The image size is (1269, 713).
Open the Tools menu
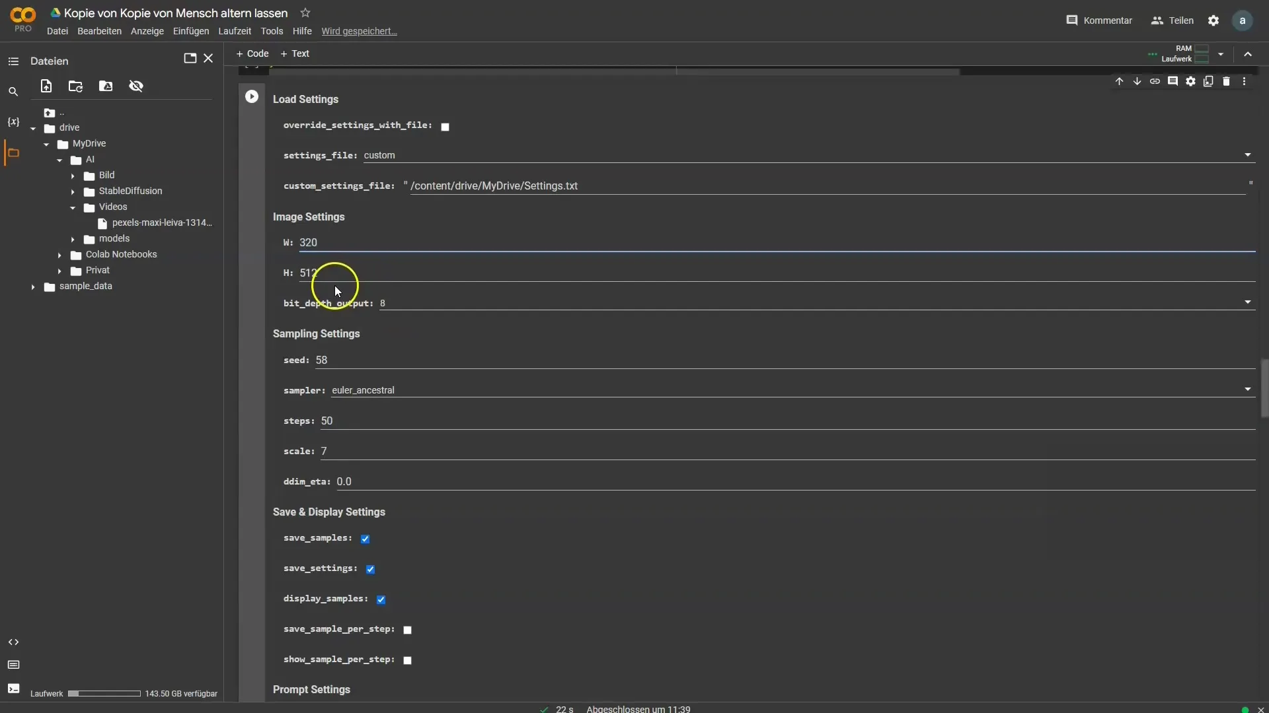272,31
